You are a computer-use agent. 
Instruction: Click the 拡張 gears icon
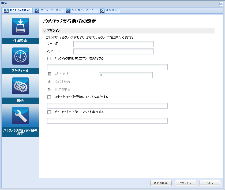coord(20,86)
